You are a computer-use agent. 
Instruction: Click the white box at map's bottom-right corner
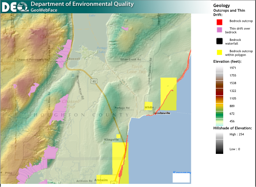181,178
